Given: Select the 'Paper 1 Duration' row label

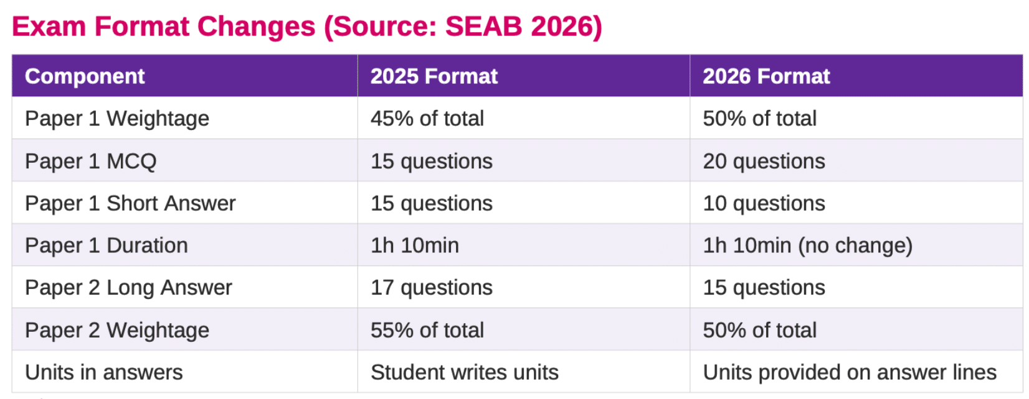Looking at the screenshot, I should tap(107, 245).
